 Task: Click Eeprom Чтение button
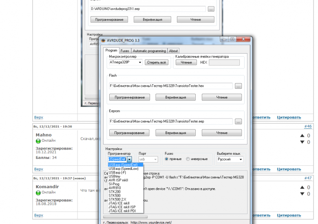tap(222, 133)
